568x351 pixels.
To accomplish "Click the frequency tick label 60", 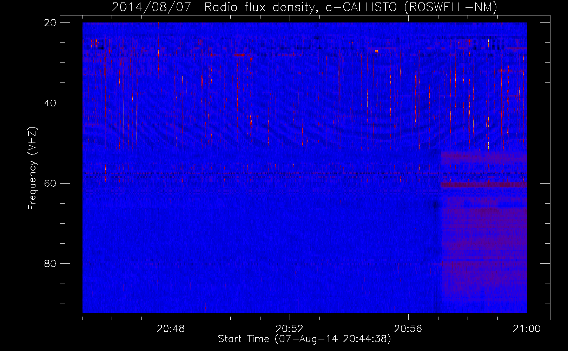I will 50,183.
